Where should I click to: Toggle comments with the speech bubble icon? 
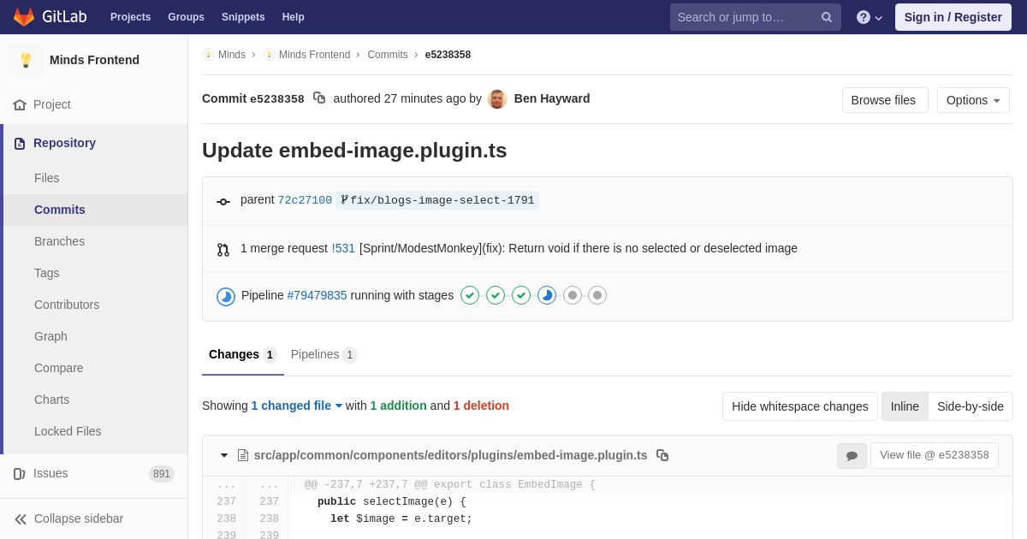[x=852, y=456]
